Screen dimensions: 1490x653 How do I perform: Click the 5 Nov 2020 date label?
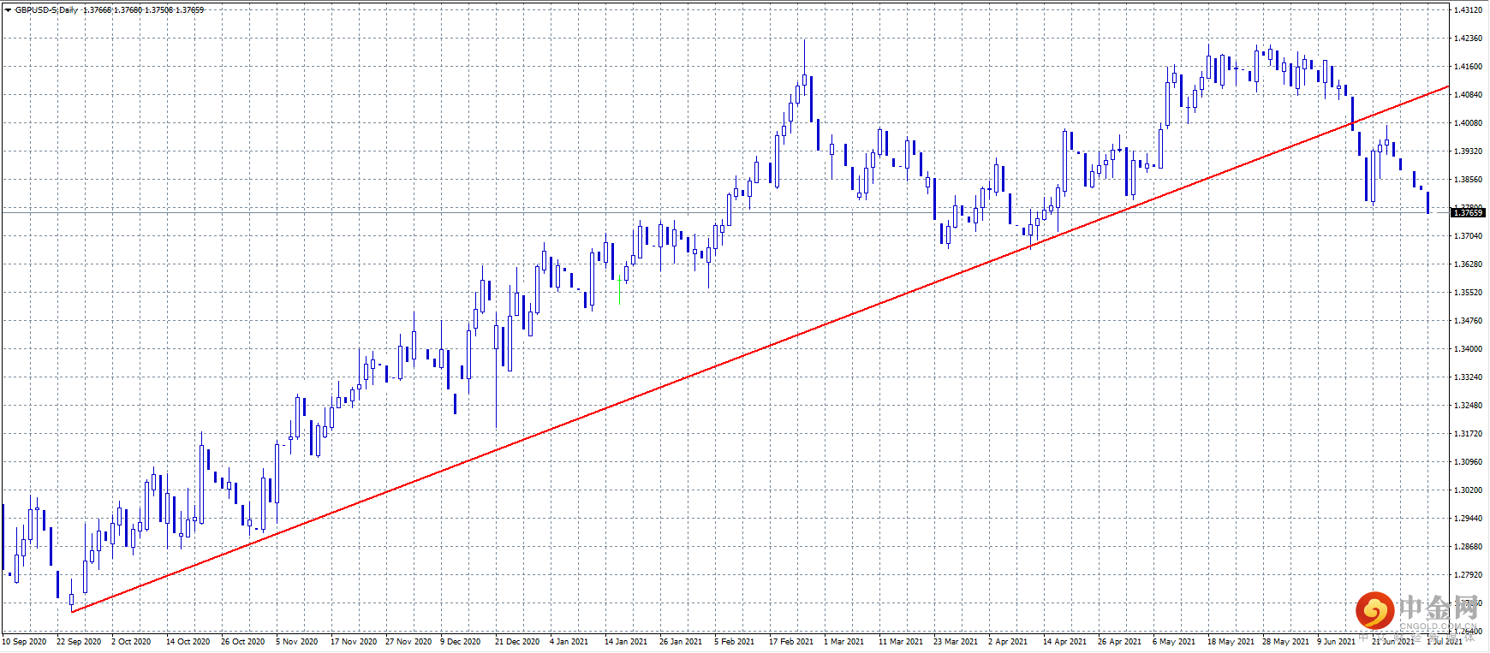296,642
